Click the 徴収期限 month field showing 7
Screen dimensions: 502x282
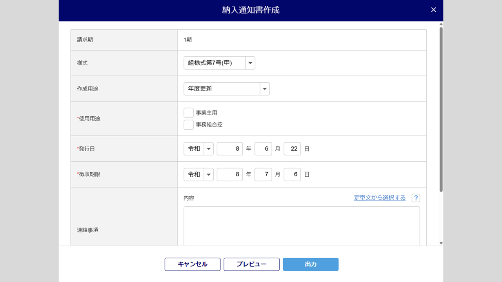pos(263,174)
